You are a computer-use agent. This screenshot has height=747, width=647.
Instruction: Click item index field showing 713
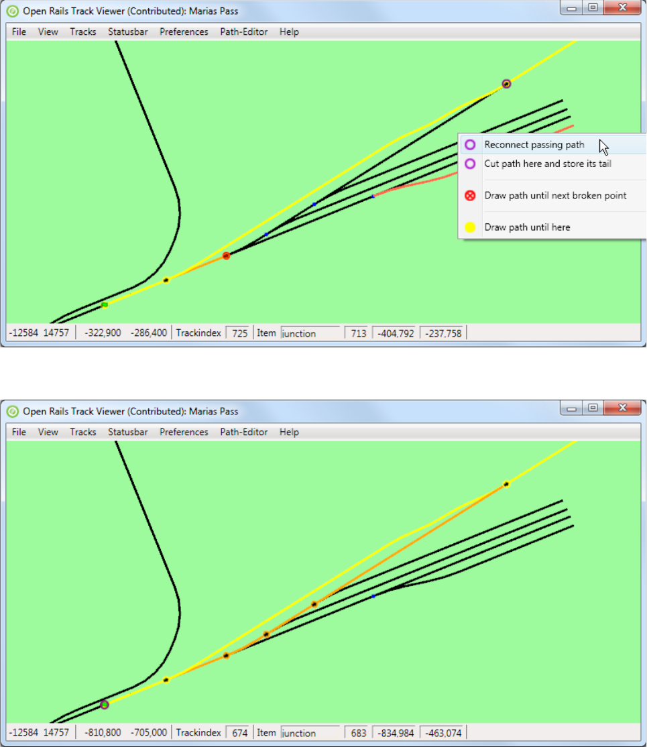coord(357,333)
